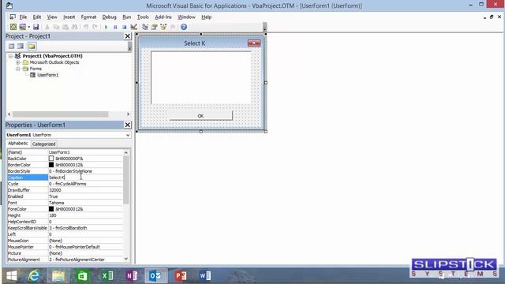Viewport: 505px width, 284px height.
Task: Run the macro with the green play icon
Action: click(106, 27)
